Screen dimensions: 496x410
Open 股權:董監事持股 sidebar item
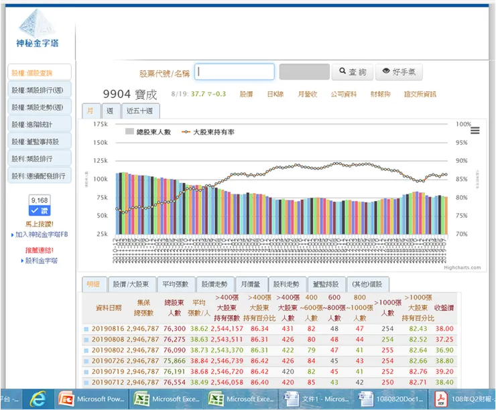pyautogui.click(x=40, y=141)
